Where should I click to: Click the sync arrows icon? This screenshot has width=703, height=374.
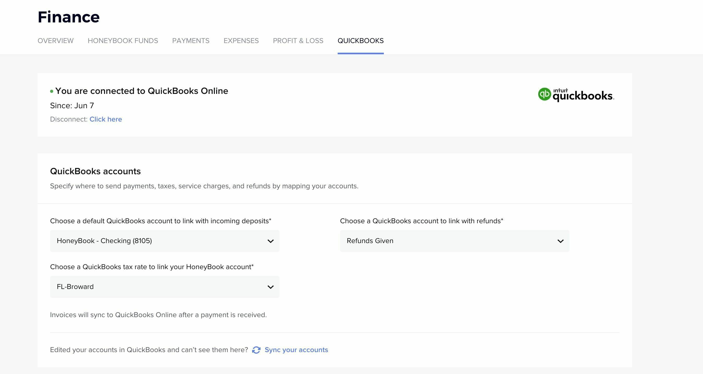256,350
